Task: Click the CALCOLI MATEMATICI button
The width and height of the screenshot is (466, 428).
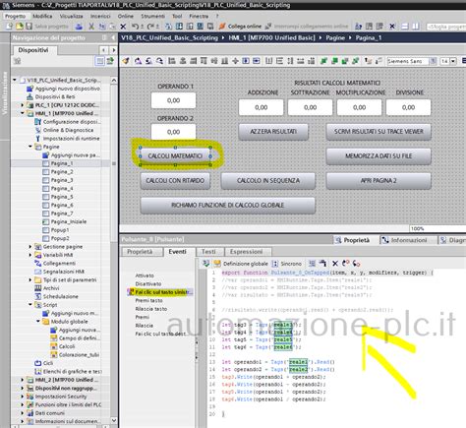Action: 175,155
